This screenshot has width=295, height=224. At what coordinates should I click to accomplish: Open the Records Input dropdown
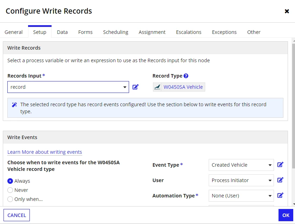click(x=68, y=87)
